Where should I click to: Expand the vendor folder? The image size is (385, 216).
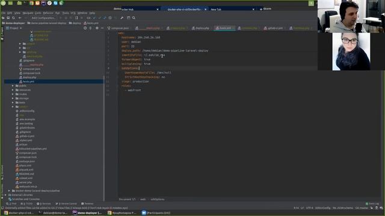(x=13, y=107)
